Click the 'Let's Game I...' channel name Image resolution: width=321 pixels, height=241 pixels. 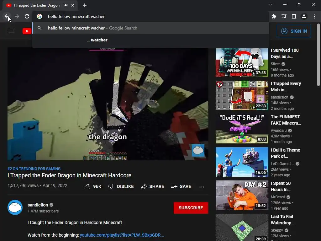coord(282,164)
